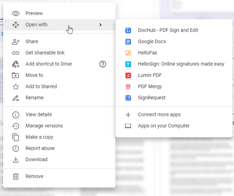
Task: Click the shareable link chain icon
Action: point(16,53)
